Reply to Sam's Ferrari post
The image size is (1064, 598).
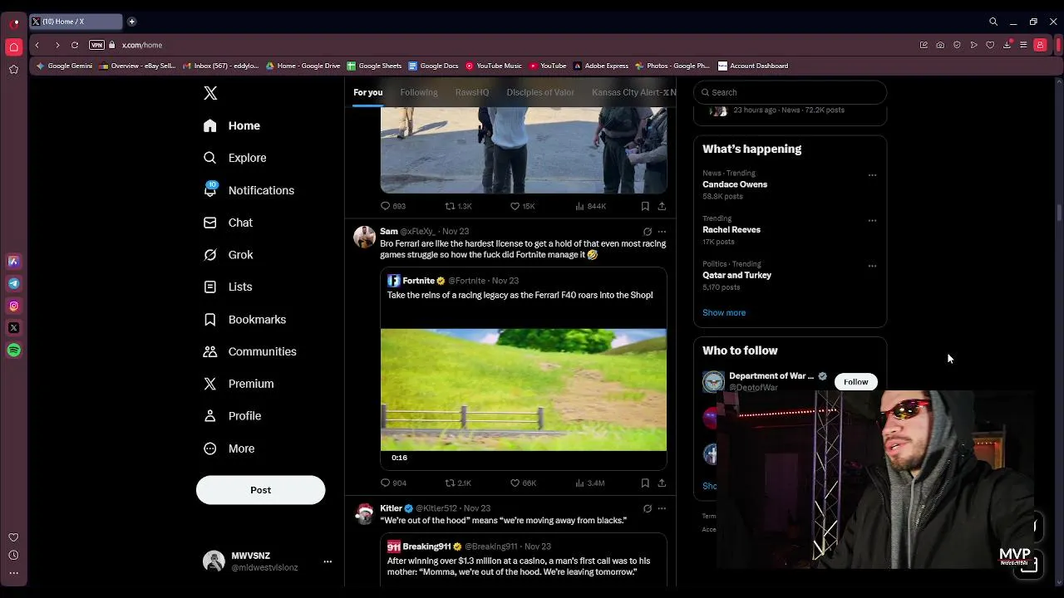point(392,483)
